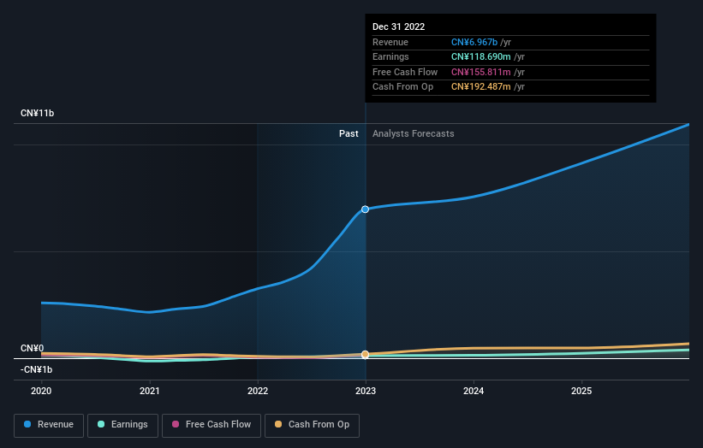This screenshot has width=703, height=448.
Task: Toggle the Free Cash Flow legend series
Action: click(211, 425)
